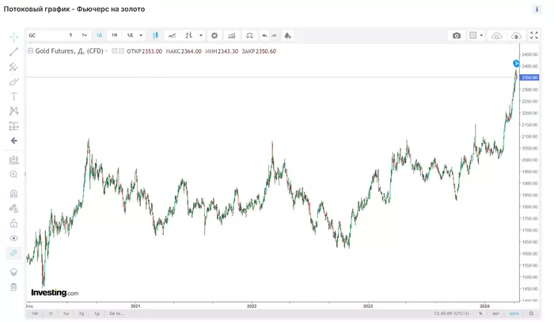
Task: Show the 7д date range
Action: tap(82, 313)
